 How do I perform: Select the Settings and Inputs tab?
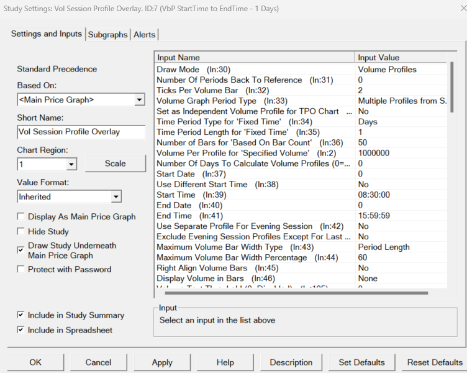pos(47,34)
